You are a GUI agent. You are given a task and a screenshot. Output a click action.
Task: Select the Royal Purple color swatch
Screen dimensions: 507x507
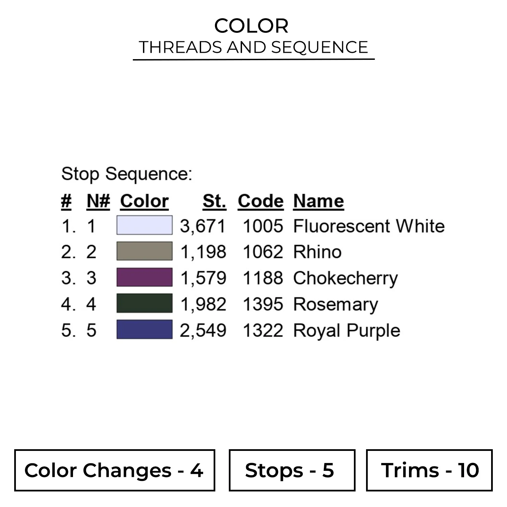point(144,329)
